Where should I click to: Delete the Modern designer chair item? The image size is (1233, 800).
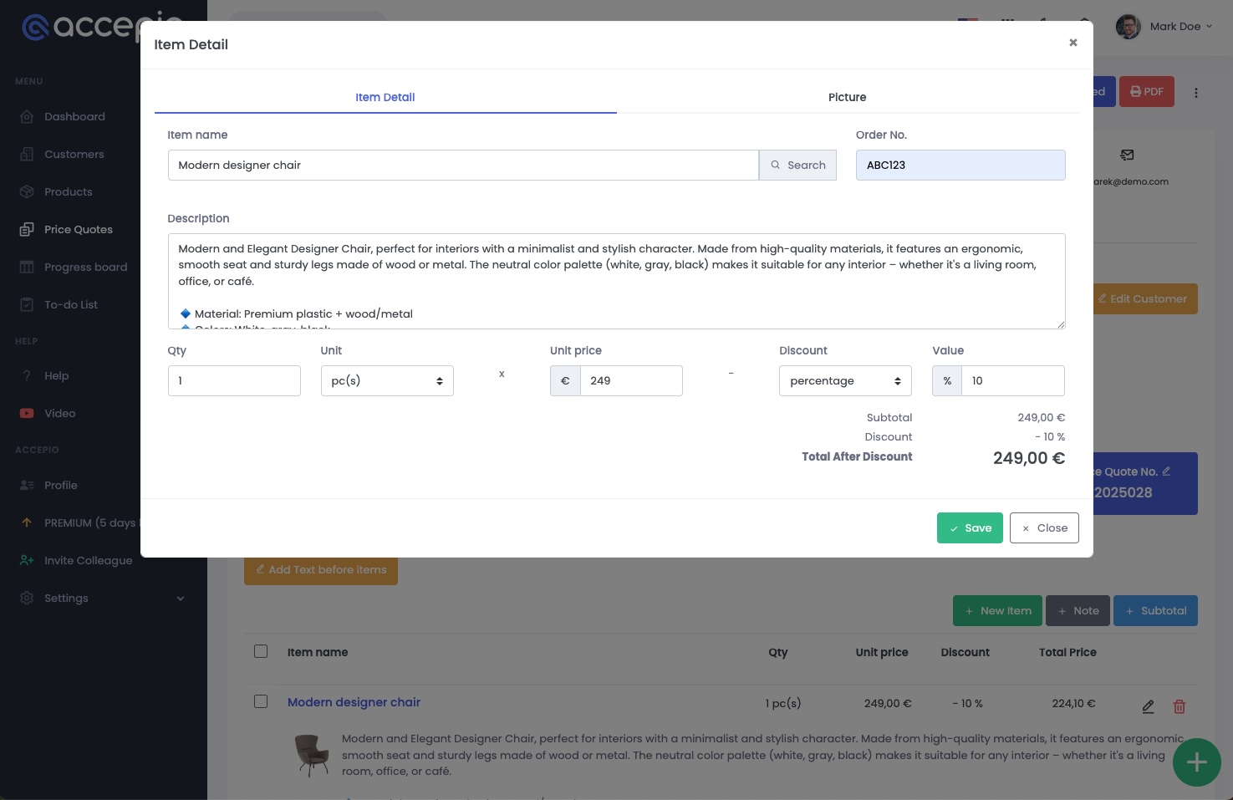pyautogui.click(x=1179, y=706)
